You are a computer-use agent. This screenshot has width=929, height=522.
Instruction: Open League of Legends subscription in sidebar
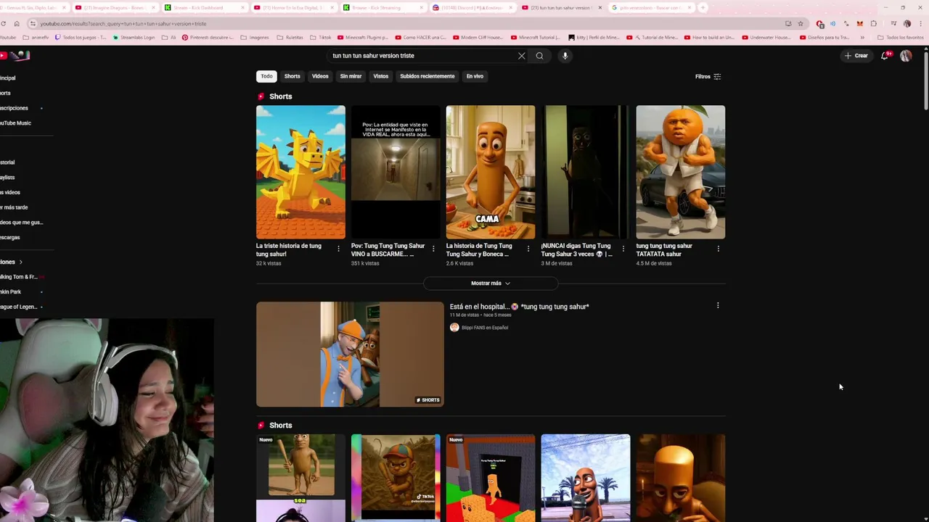[x=18, y=307]
